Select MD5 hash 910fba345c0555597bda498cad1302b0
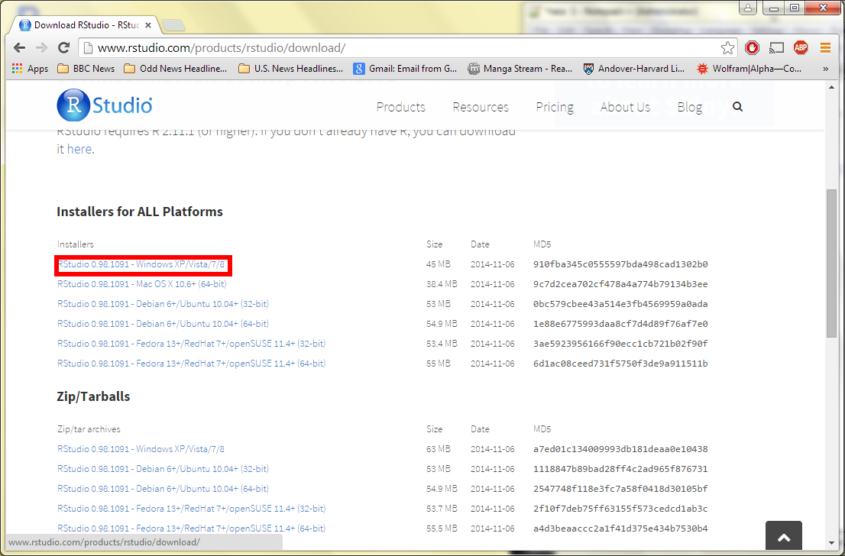The image size is (845, 556). click(x=620, y=264)
